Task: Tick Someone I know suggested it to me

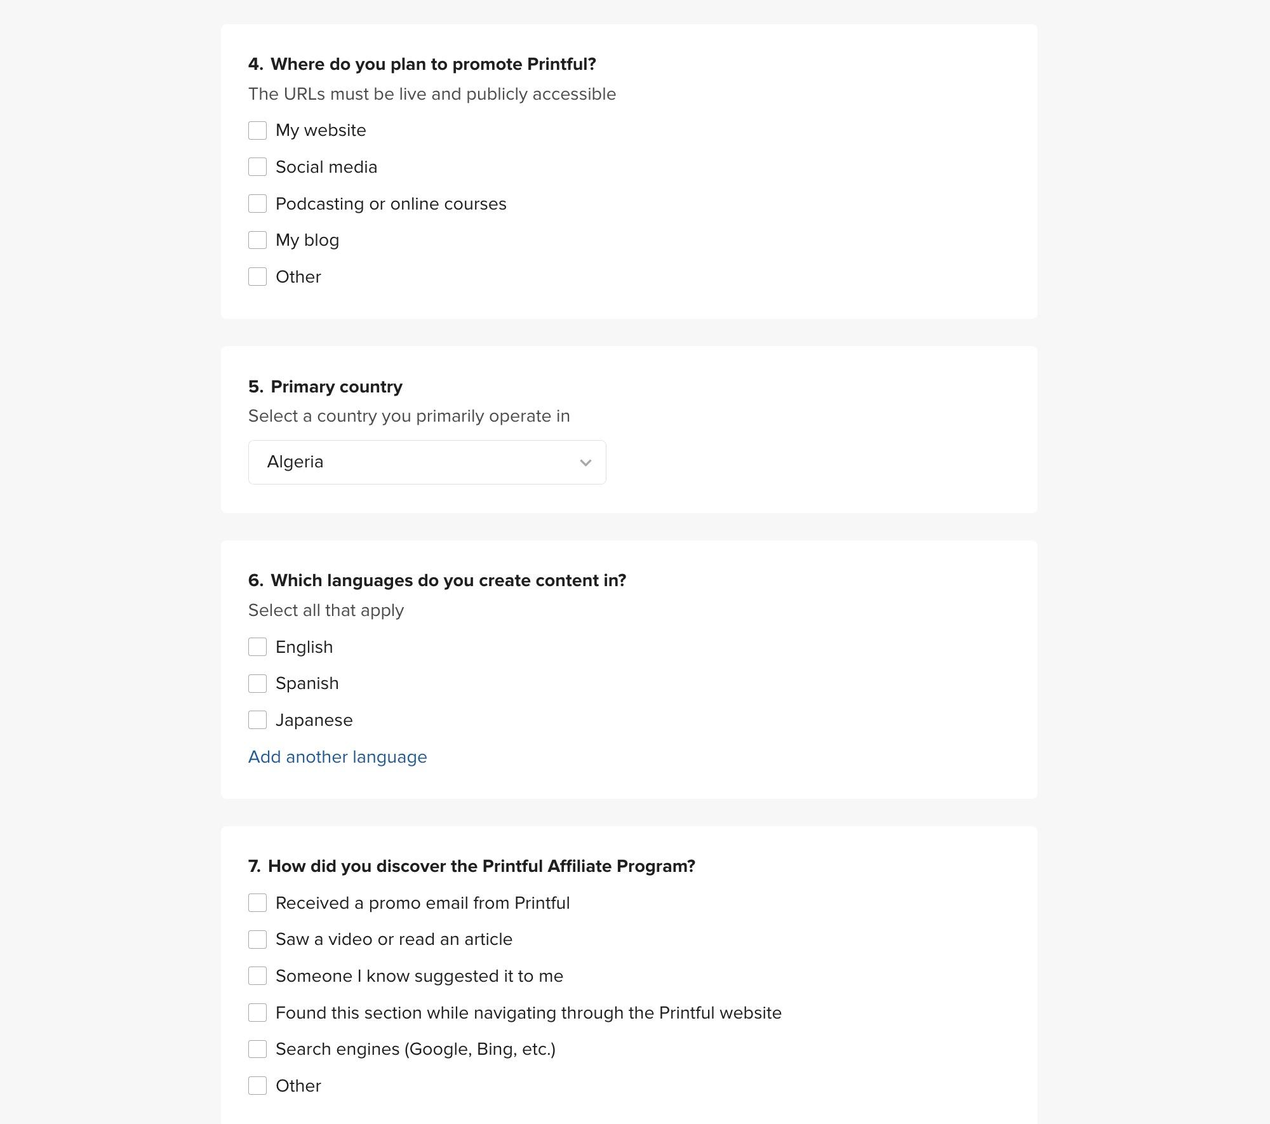Action: pos(257,976)
